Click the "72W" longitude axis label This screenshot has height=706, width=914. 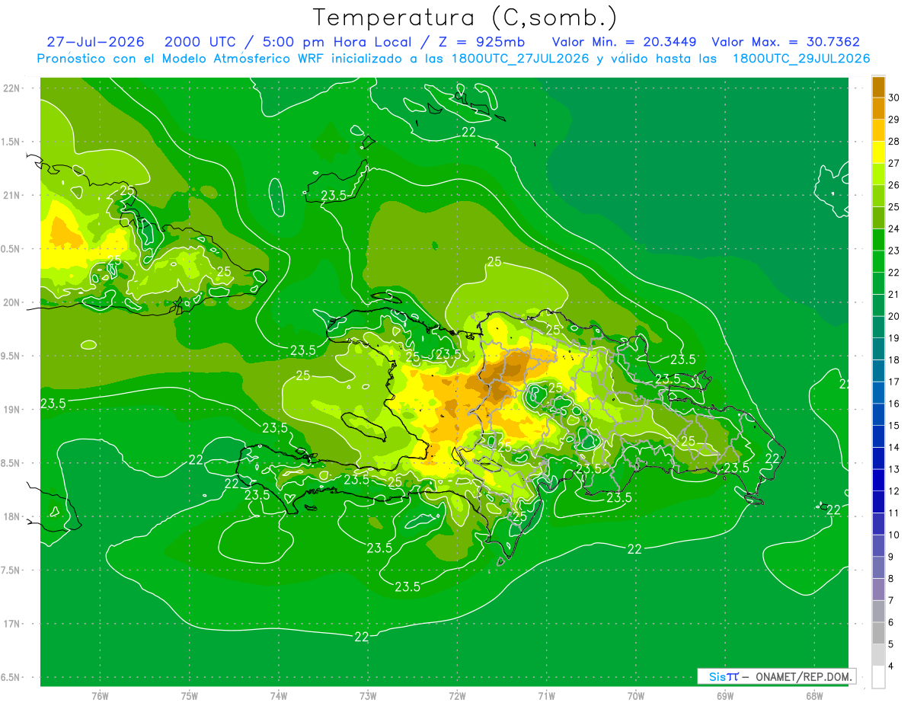pos(457,696)
